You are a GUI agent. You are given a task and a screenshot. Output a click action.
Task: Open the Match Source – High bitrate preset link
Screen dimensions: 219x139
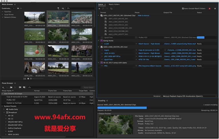coord(149,44)
